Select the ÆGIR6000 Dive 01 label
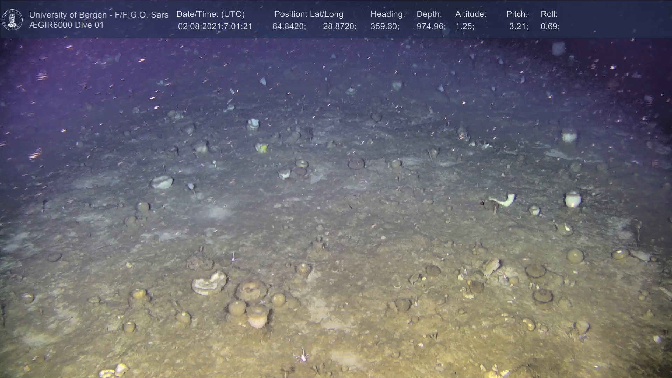The height and width of the screenshot is (378, 672). tap(66, 25)
